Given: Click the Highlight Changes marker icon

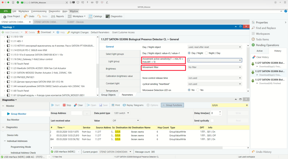Looking at the screenshot, I should (68, 32).
